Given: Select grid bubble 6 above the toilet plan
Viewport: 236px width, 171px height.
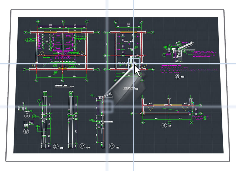Looking at the screenshot, I should 63,22.
